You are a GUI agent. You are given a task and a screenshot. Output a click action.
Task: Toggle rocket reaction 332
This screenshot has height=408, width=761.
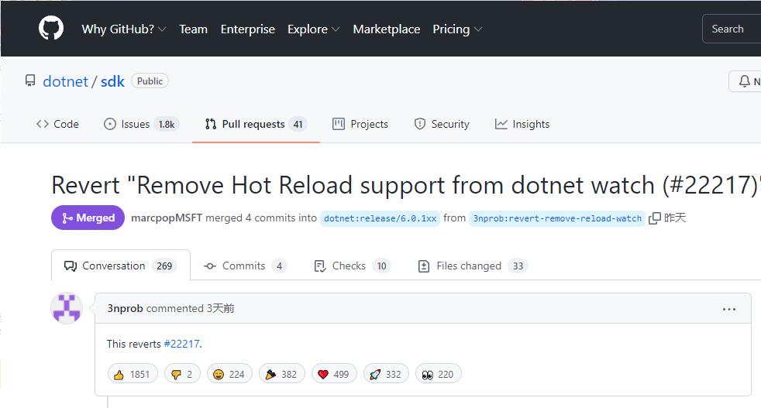pyautogui.click(x=386, y=374)
